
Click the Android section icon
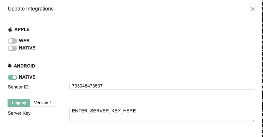click(x=10, y=66)
